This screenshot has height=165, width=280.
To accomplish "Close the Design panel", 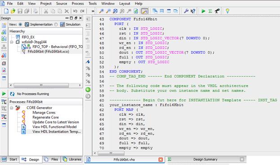I will click(x=80, y=18).
